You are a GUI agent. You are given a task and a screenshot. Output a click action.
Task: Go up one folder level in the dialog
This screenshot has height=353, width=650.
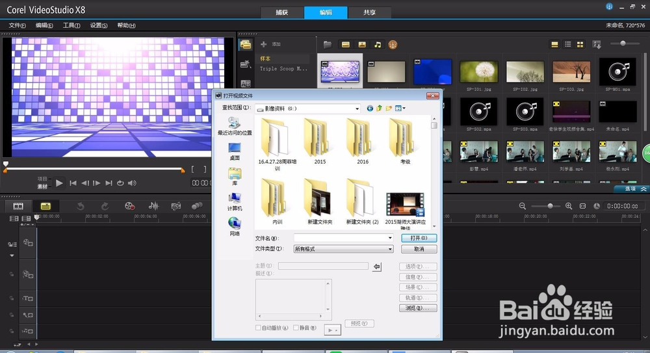tap(379, 109)
